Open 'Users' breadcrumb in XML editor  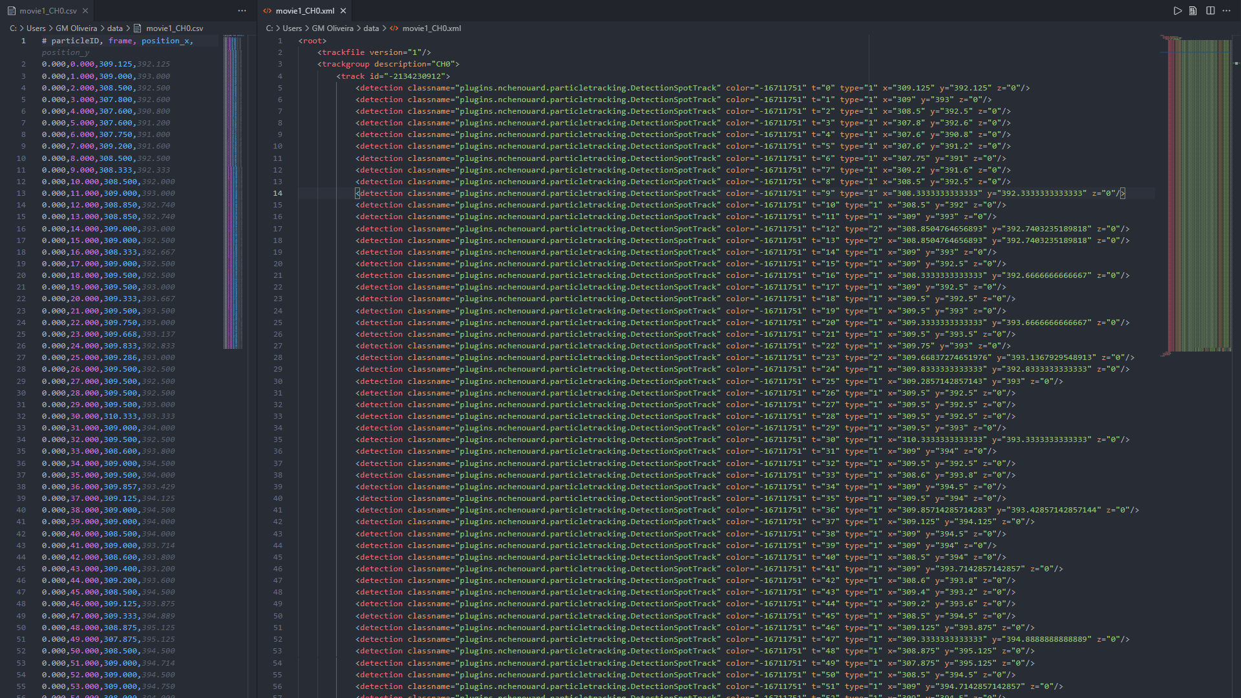click(292, 28)
